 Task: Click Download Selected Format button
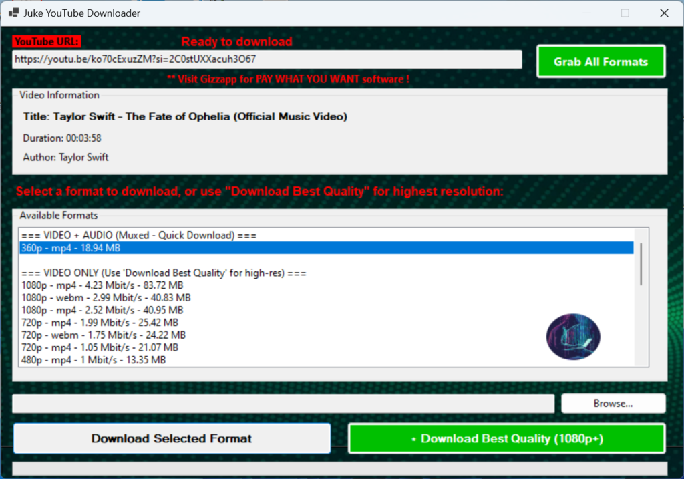coord(172,439)
